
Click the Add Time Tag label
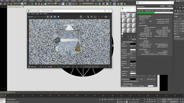(x=135, y=102)
